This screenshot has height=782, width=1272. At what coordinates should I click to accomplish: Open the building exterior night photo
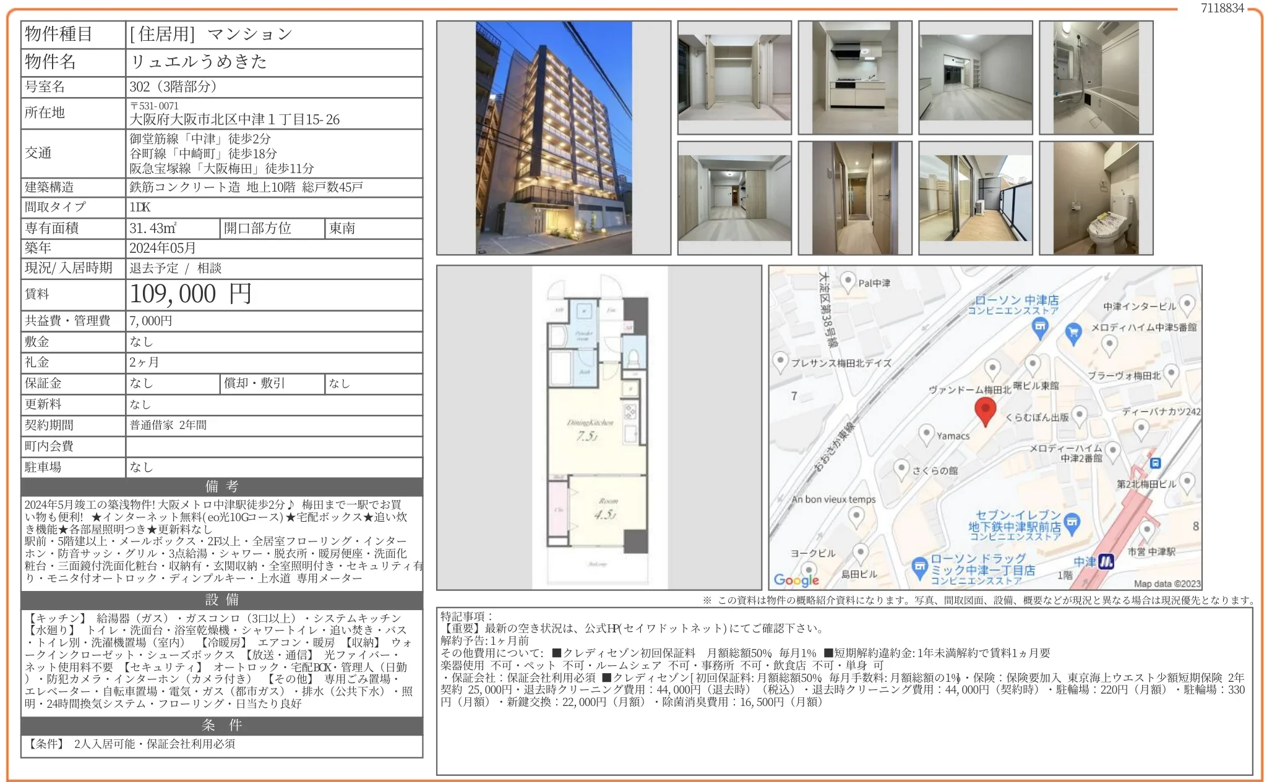(554, 138)
